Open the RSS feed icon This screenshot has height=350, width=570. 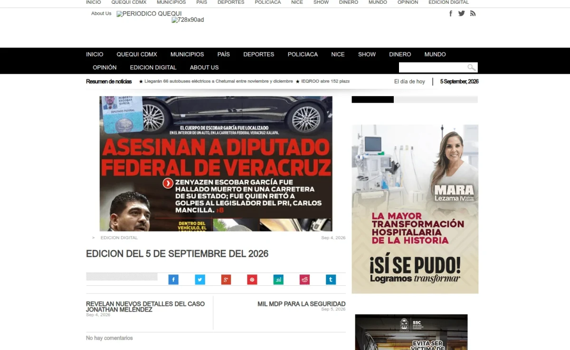[x=473, y=13]
